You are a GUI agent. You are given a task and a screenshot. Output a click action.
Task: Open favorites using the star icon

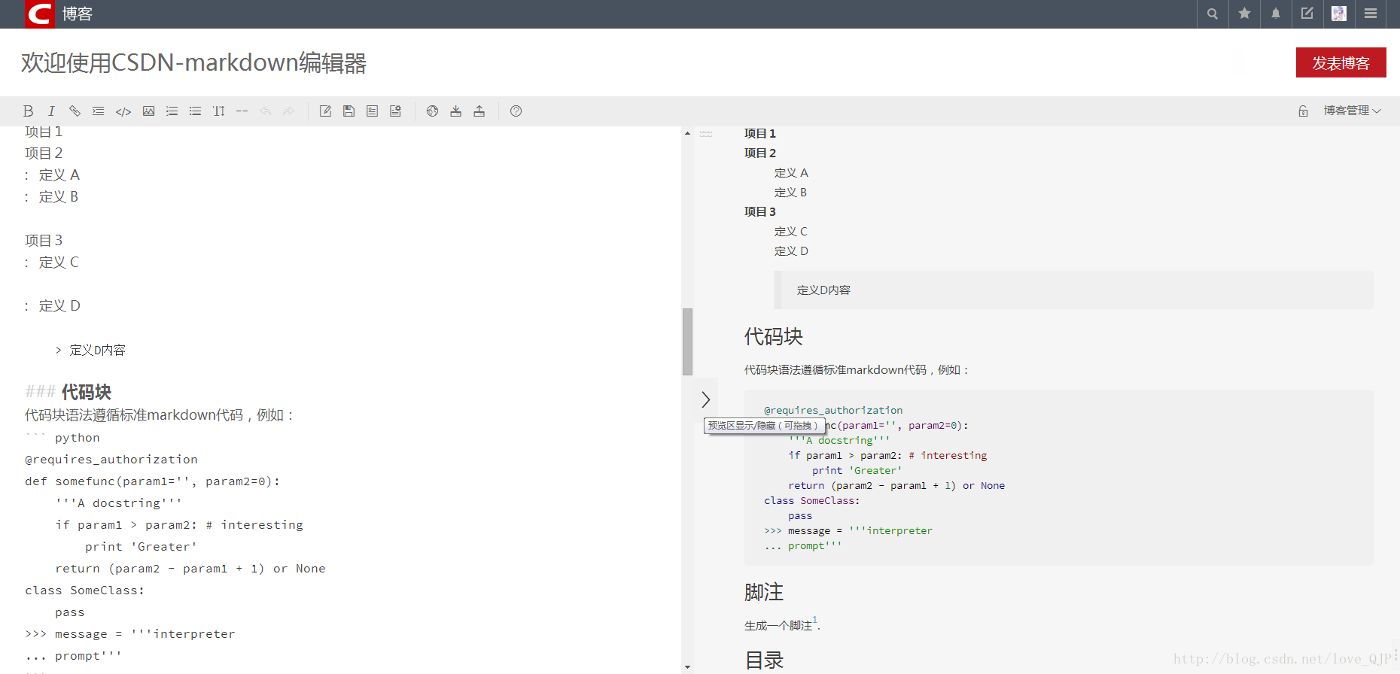point(1244,14)
